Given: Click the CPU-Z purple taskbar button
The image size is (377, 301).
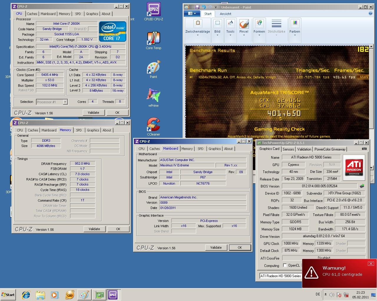Looking at the screenshot, I should [113, 295].
